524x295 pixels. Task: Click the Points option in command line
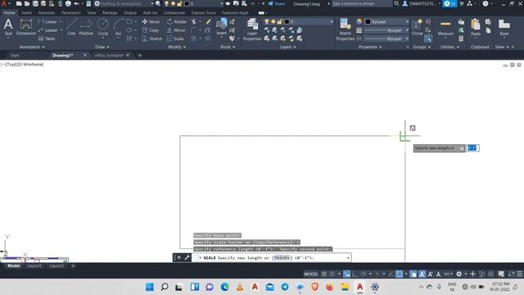pos(282,257)
